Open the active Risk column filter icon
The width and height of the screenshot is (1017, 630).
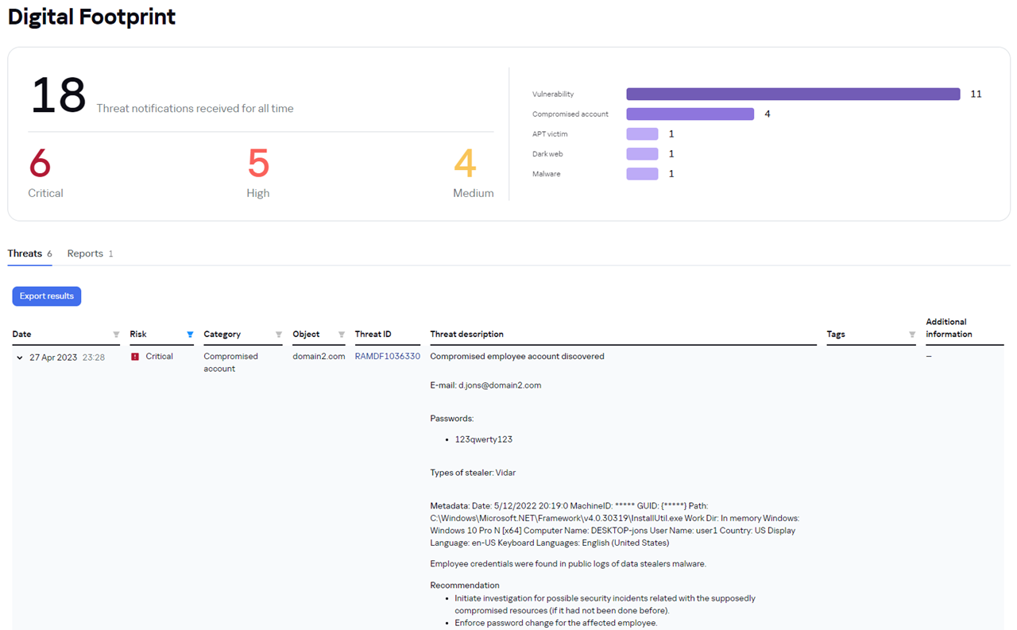(x=190, y=334)
